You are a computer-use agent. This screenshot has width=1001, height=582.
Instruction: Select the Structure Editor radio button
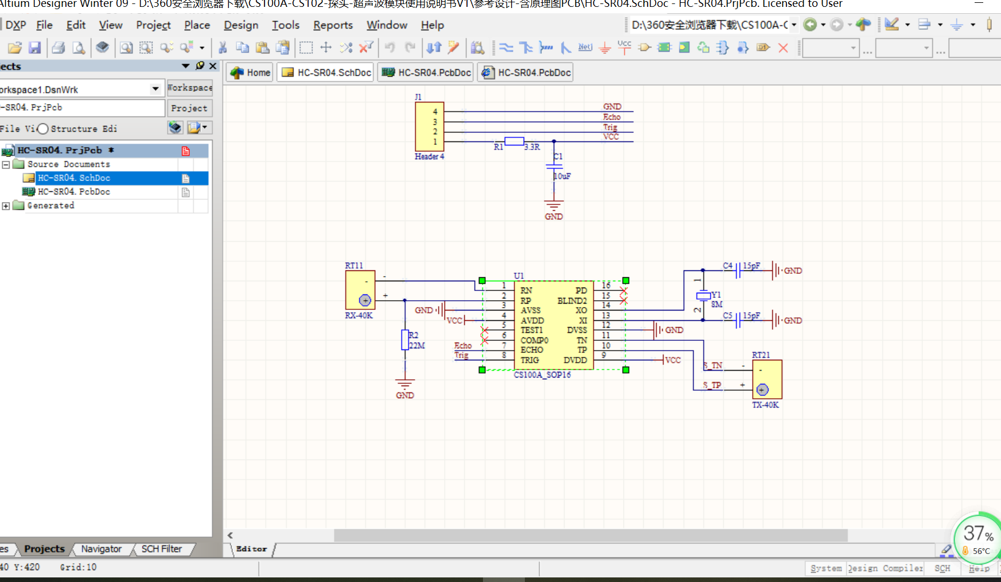tap(42, 129)
